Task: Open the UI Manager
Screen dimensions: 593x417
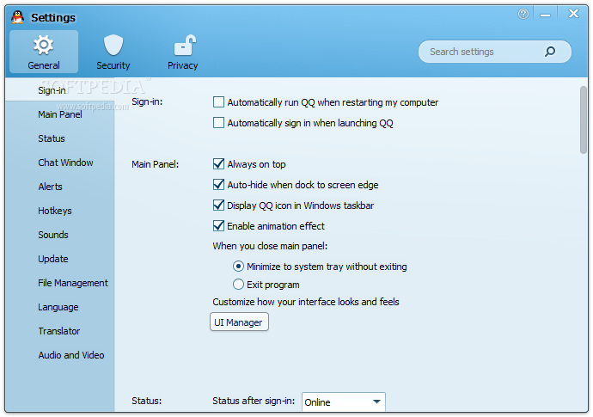Action: click(239, 322)
